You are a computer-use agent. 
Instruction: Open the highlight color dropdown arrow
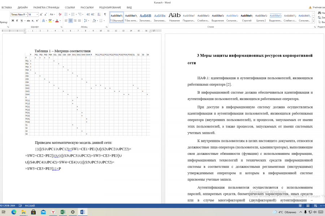53,21
